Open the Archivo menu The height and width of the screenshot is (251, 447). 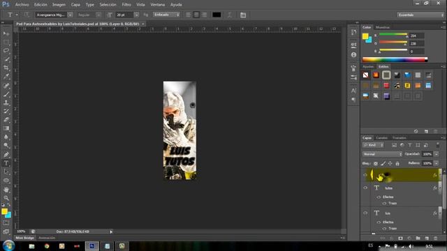click(x=22, y=5)
